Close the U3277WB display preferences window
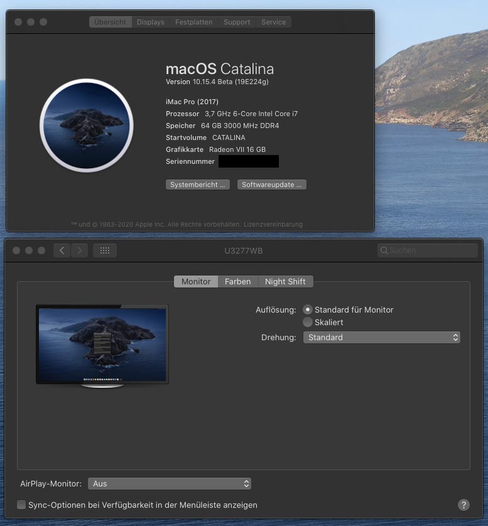Screen dimensions: 488x526 pos(16,250)
